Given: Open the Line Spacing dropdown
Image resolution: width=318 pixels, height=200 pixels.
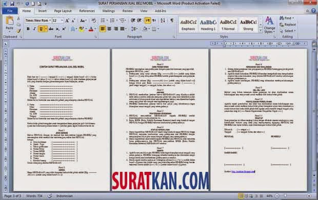Looking at the screenshot, I should coord(134,29).
